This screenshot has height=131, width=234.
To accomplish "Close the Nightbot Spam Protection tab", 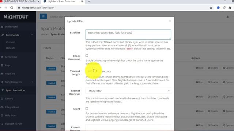I will 82,1.
